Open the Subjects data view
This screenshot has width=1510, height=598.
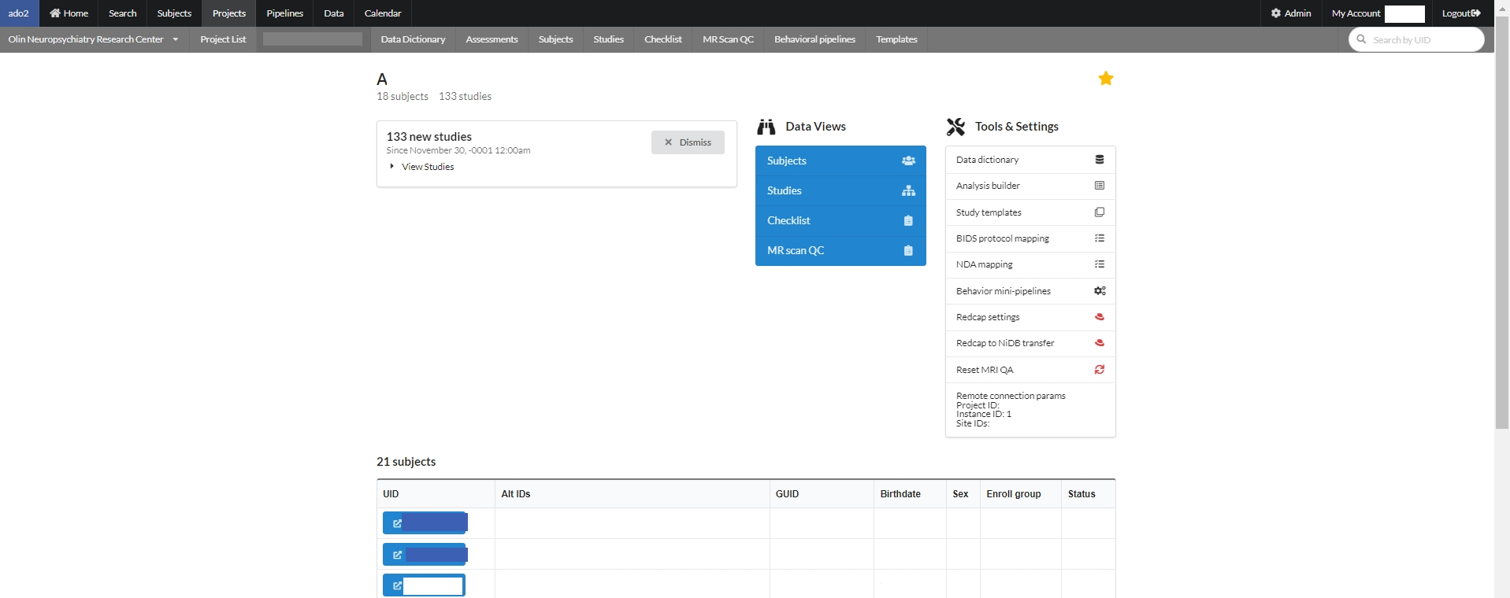pyautogui.click(x=840, y=161)
